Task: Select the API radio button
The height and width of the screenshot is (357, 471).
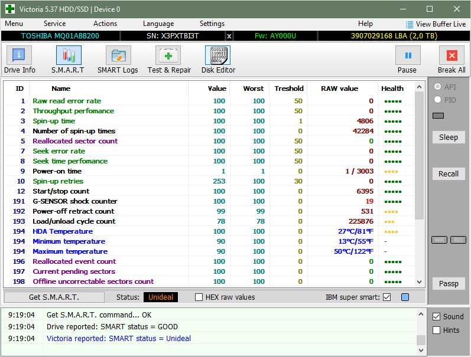Action: click(438, 87)
